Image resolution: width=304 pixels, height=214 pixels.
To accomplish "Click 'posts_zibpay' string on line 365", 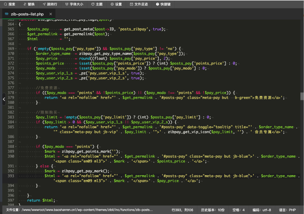I will pyautogui.click(x=133, y=29).
